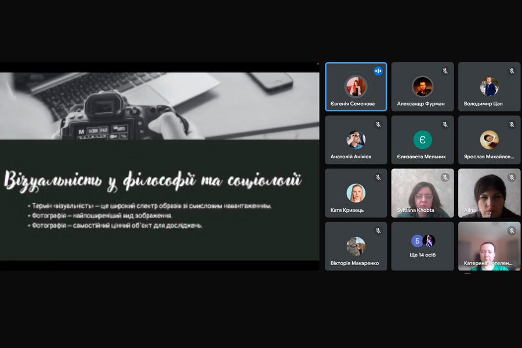Image resolution: width=522 pixels, height=348 pixels.
Task: Click muted mic icon on Катя Кривець tile
Action: pyautogui.click(x=378, y=177)
